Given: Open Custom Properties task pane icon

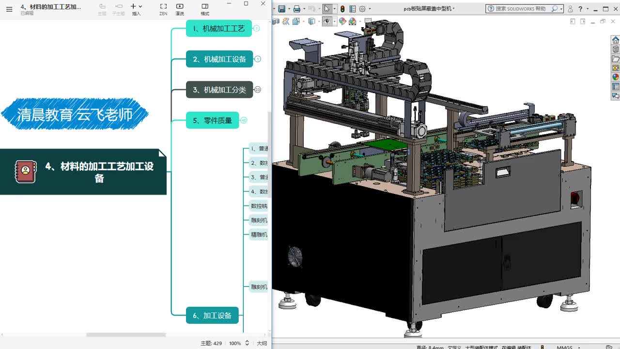Looking at the screenshot, I should click(x=616, y=87).
